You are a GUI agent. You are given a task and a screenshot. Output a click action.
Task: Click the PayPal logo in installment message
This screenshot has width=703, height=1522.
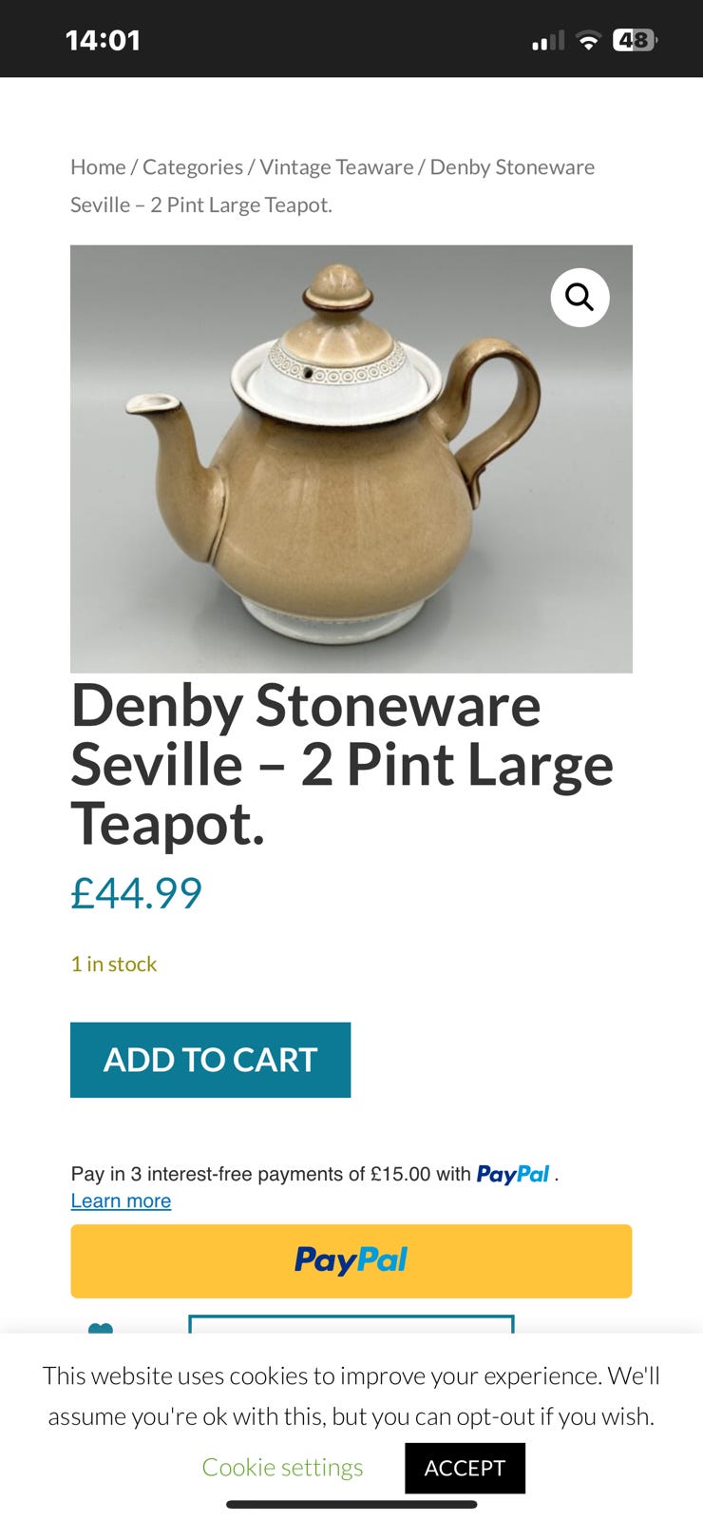click(x=513, y=1175)
